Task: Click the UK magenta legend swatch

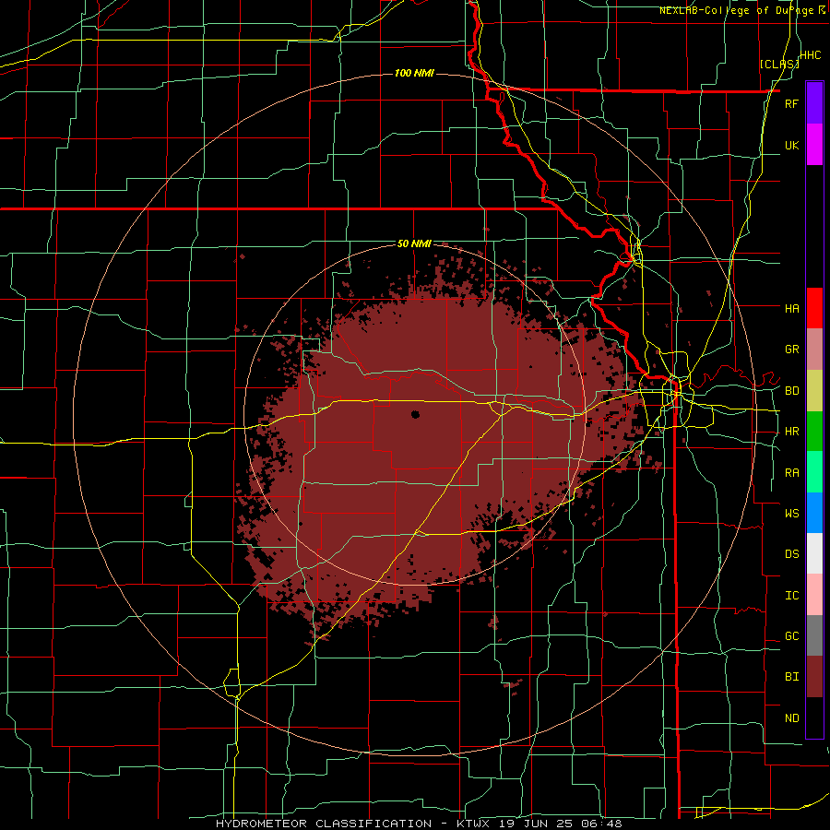Action: [x=814, y=144]
